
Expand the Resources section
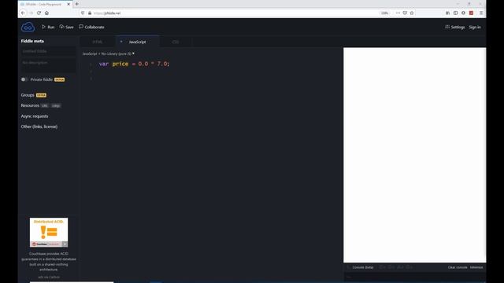[x=30, y=105]
